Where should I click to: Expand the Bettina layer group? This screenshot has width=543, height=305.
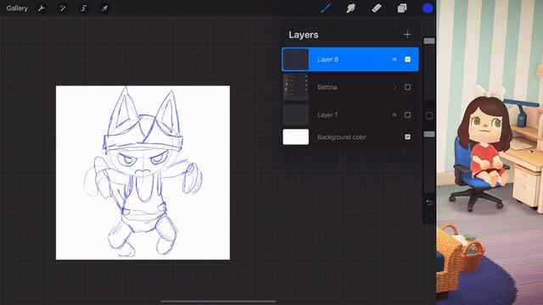point(394,87)
